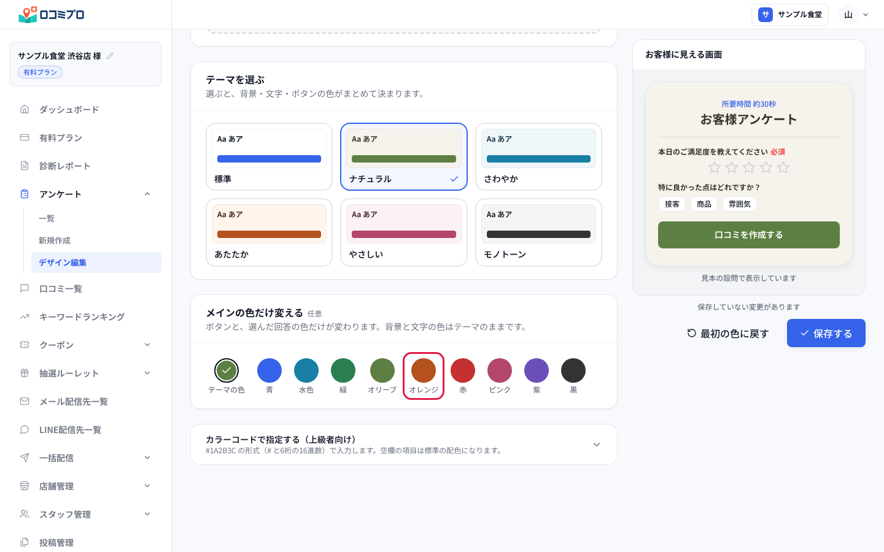Click the 接客 chip in preview

tap(672, 204)
